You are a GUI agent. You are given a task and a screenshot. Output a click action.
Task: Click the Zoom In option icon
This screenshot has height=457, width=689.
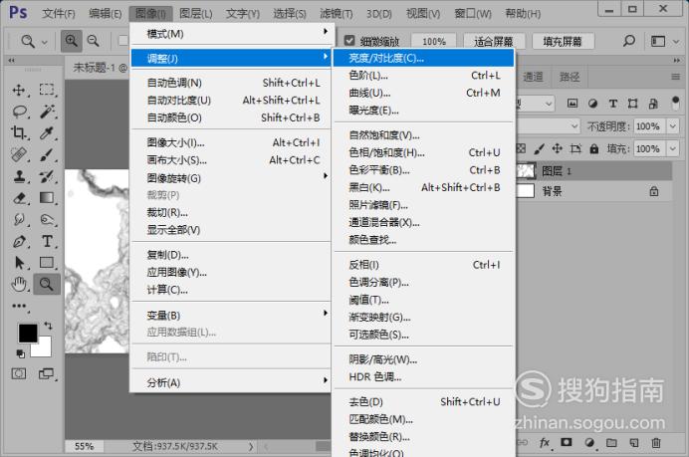tap(71, 41)
